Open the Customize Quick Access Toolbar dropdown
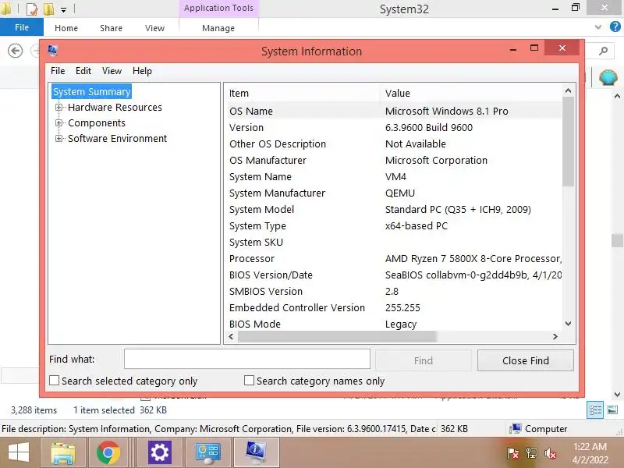The width and height of the screenshot is (624, 468). tap(64, 10)
